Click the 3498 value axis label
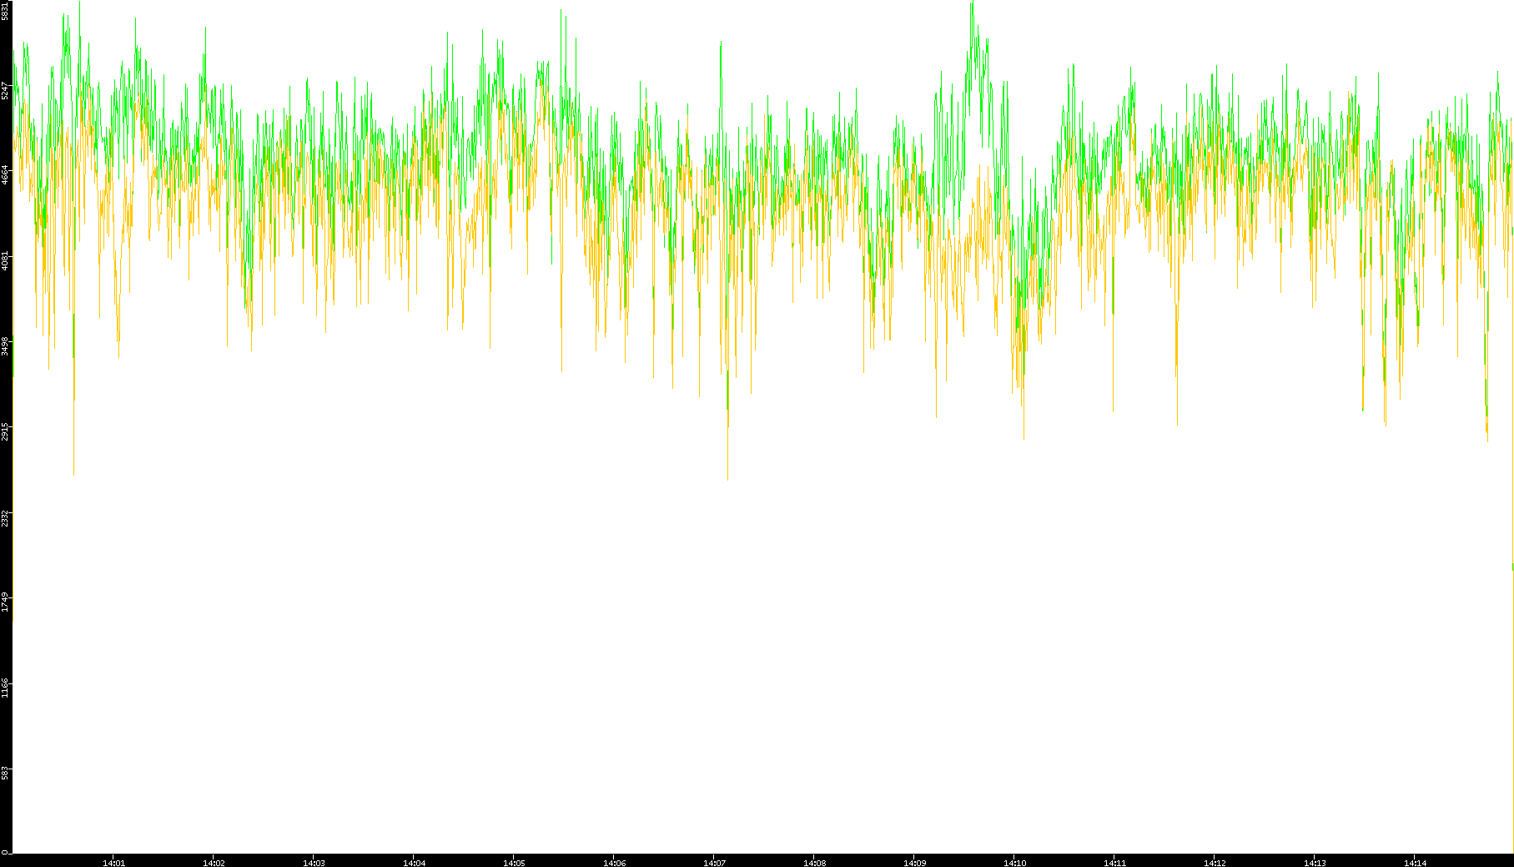 coord(5,345)
